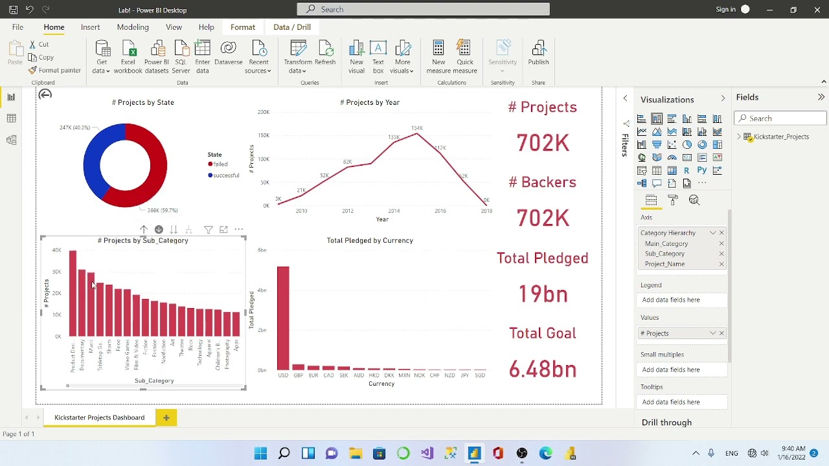Click the Copy command

point(41,57)
